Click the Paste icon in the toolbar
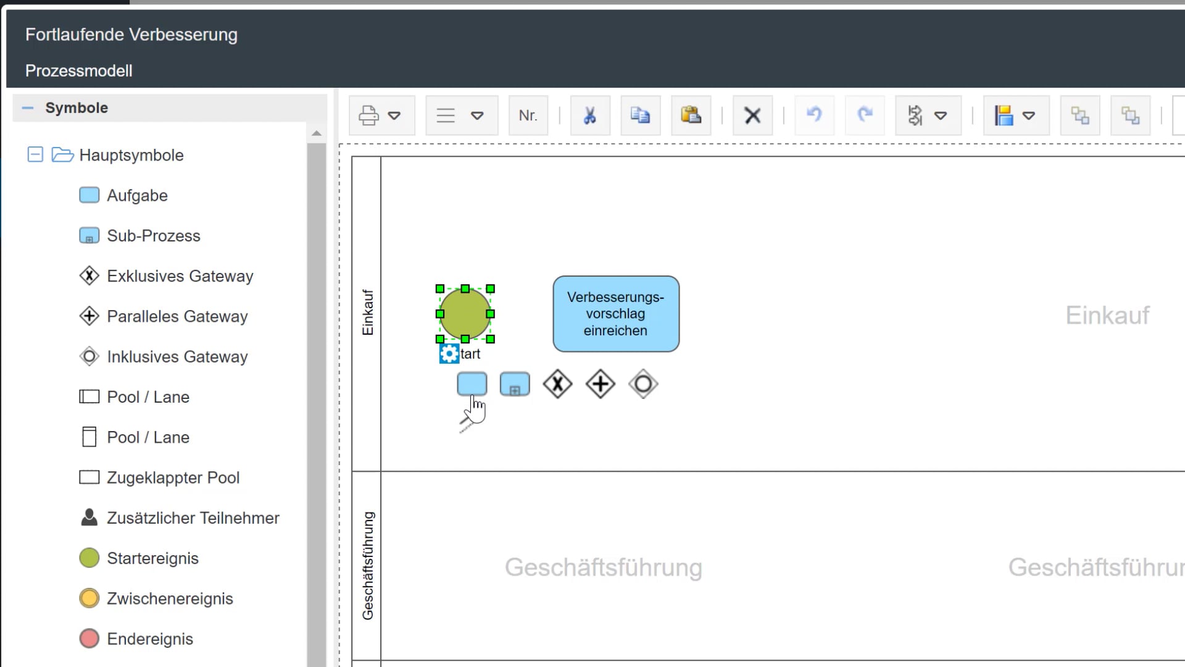 click(691, 115)
